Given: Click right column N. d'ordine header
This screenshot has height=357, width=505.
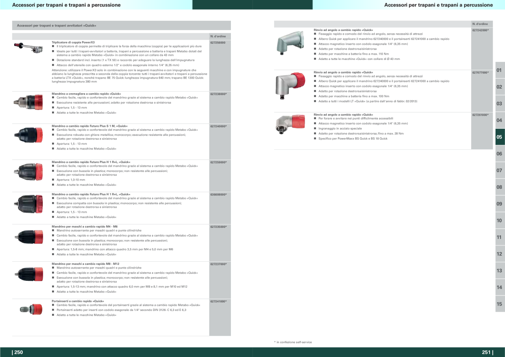Looking at the screenshot, I should (480, 24).
